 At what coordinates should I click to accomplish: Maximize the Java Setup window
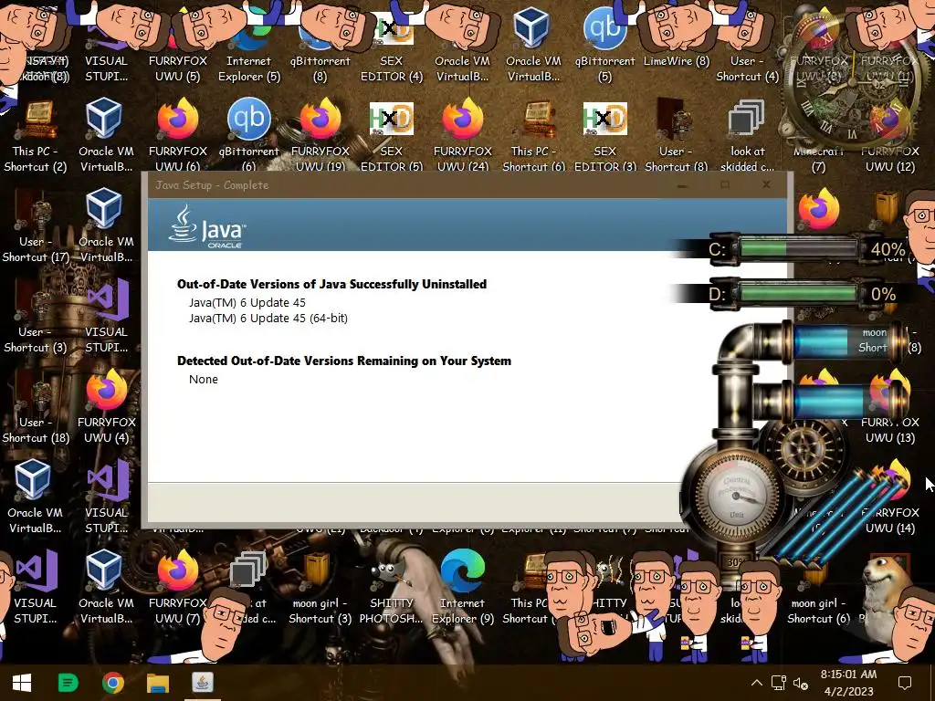tap(724, 184)
